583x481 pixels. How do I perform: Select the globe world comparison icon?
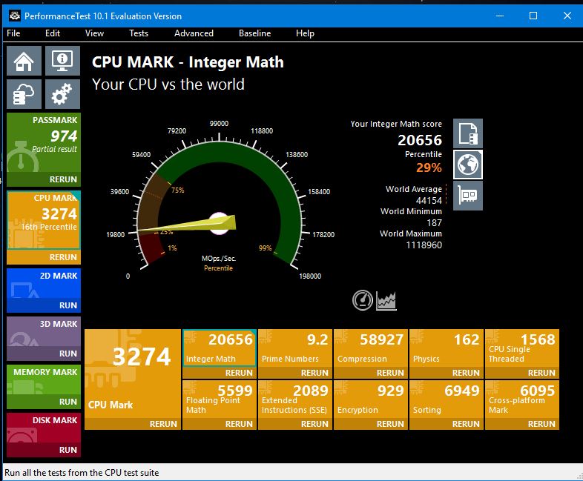pyautogui.click(x=468, y=165)
